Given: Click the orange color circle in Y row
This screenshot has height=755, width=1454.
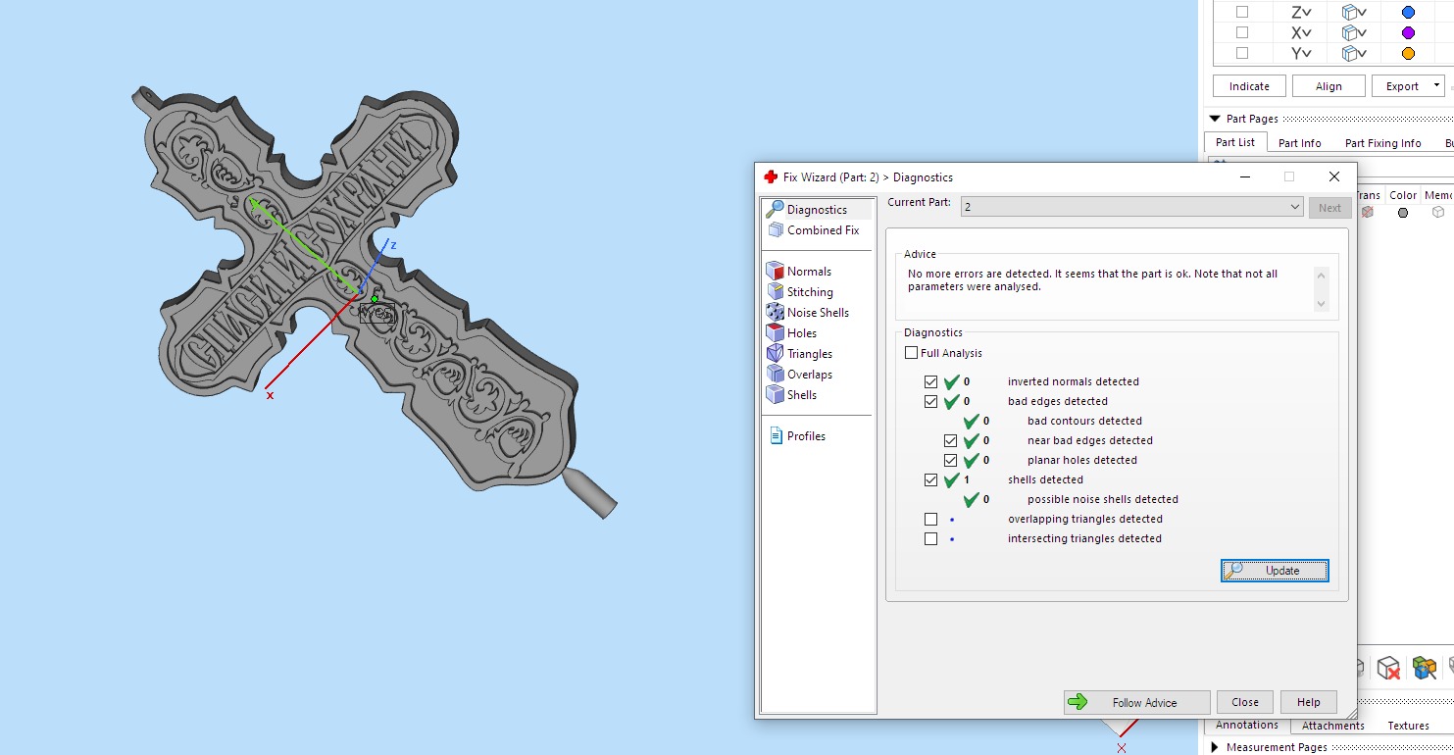Looking at the screenshot, I should point(1408,53).
